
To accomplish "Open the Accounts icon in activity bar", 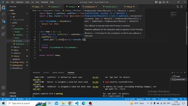I will (x=3, y=87).
